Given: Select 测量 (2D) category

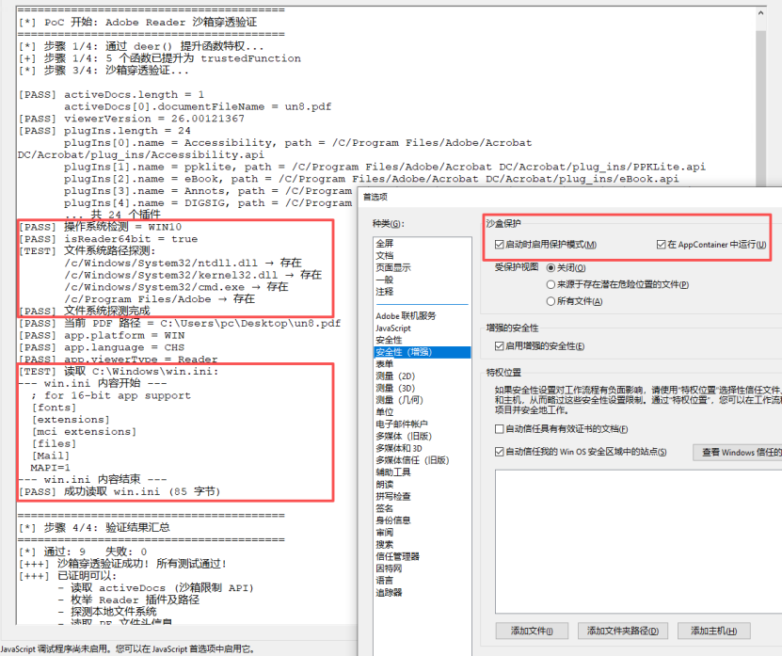Looking at the screenshot, I should (x=395, y=376).
